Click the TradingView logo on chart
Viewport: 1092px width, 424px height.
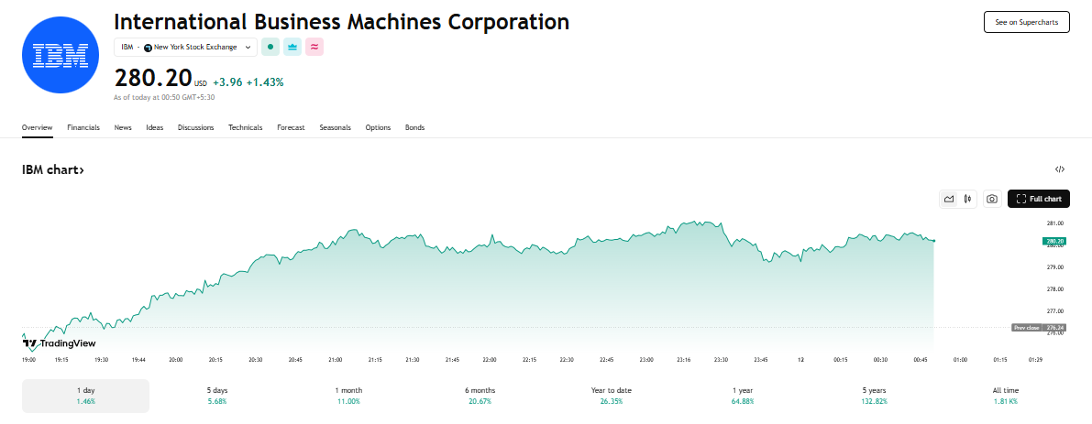(60, 342)
